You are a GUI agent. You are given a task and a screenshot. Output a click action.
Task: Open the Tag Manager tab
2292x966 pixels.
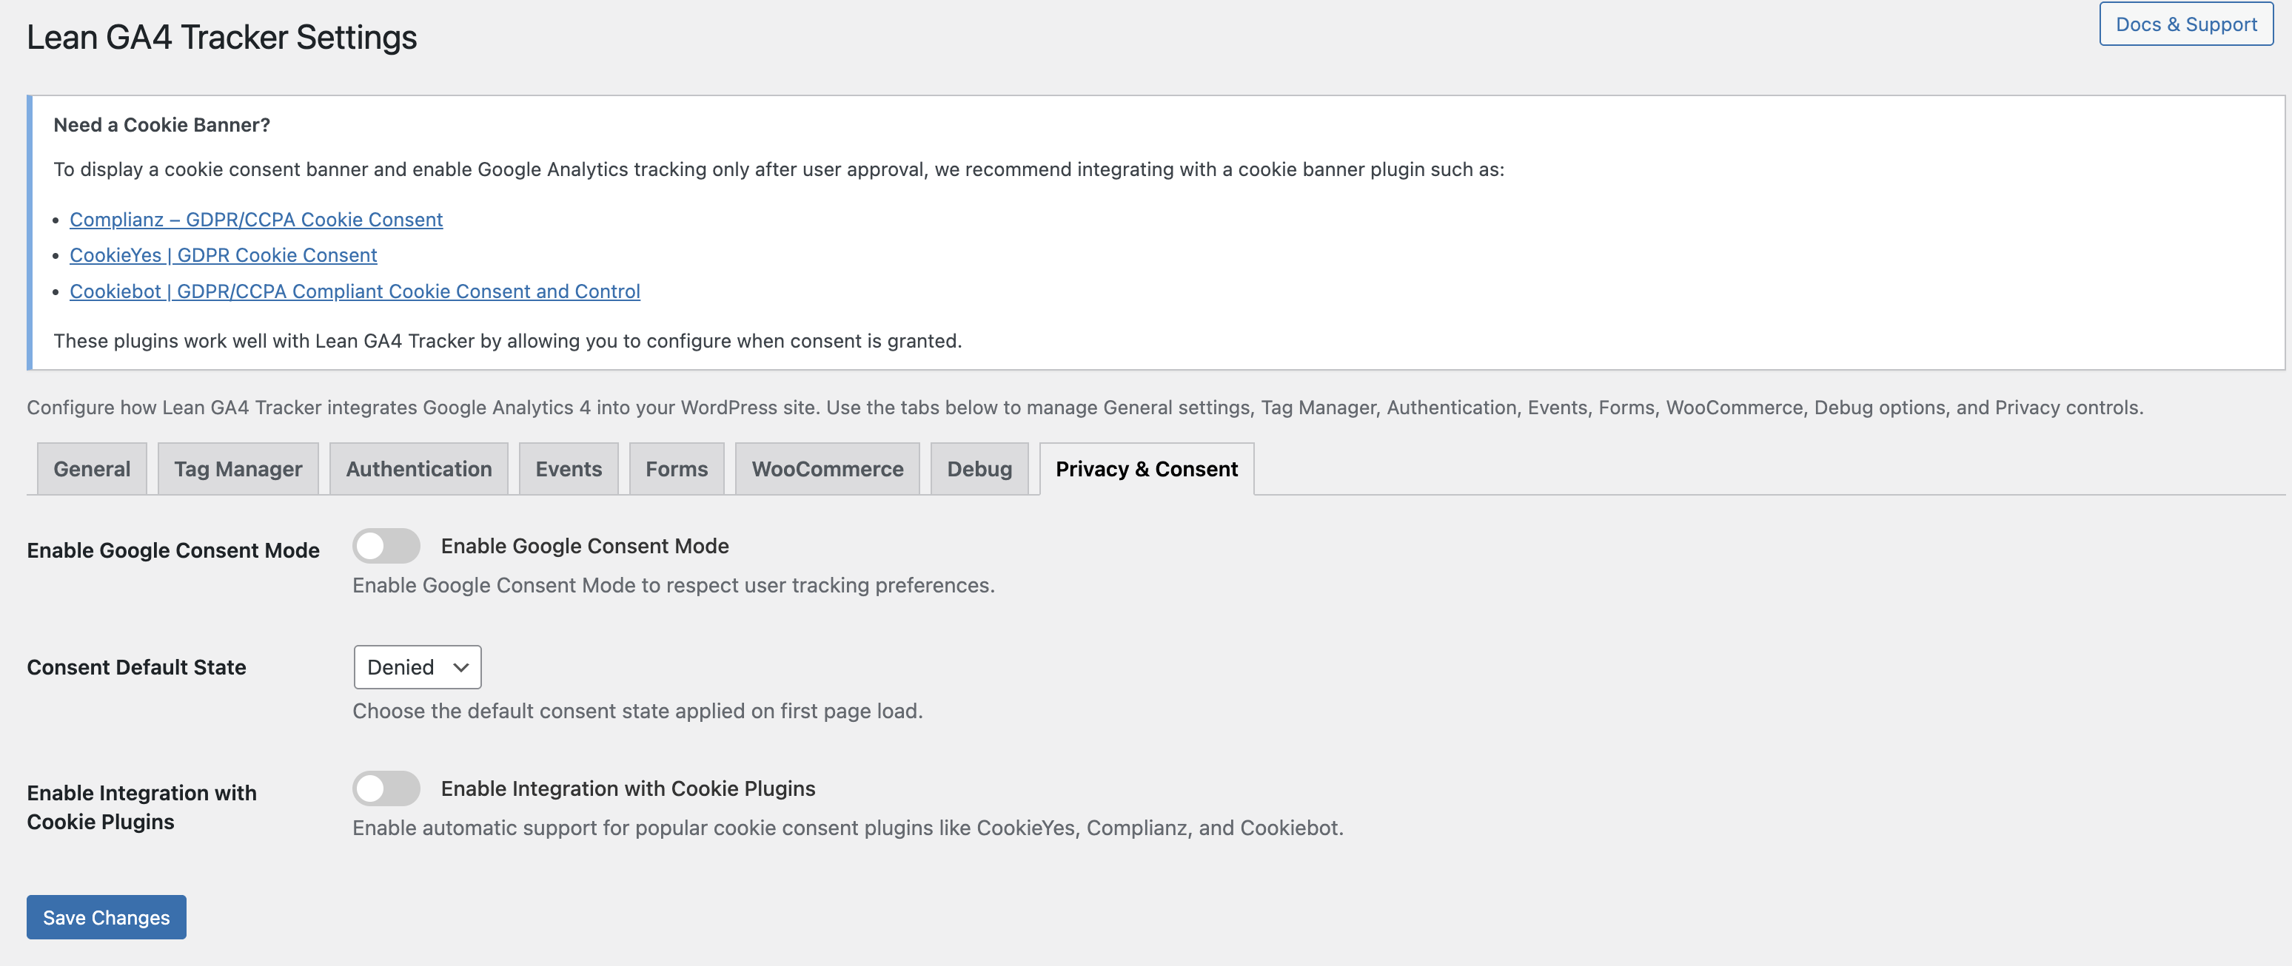pyautogui.click(x=238, y=468)
